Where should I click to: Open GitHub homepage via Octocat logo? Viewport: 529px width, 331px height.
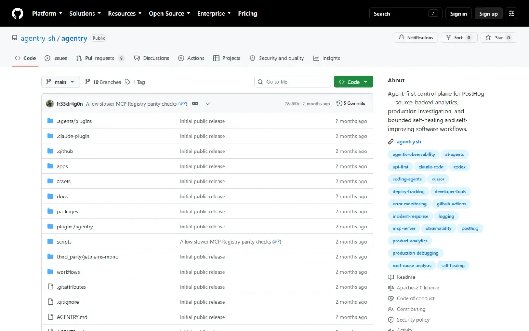point(17,14)
